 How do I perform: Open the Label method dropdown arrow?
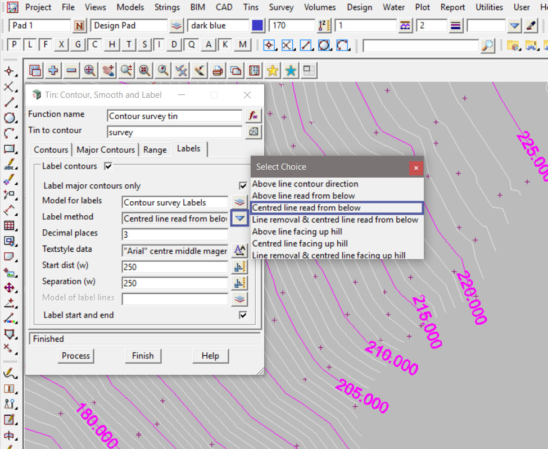(x=240, y=219)
